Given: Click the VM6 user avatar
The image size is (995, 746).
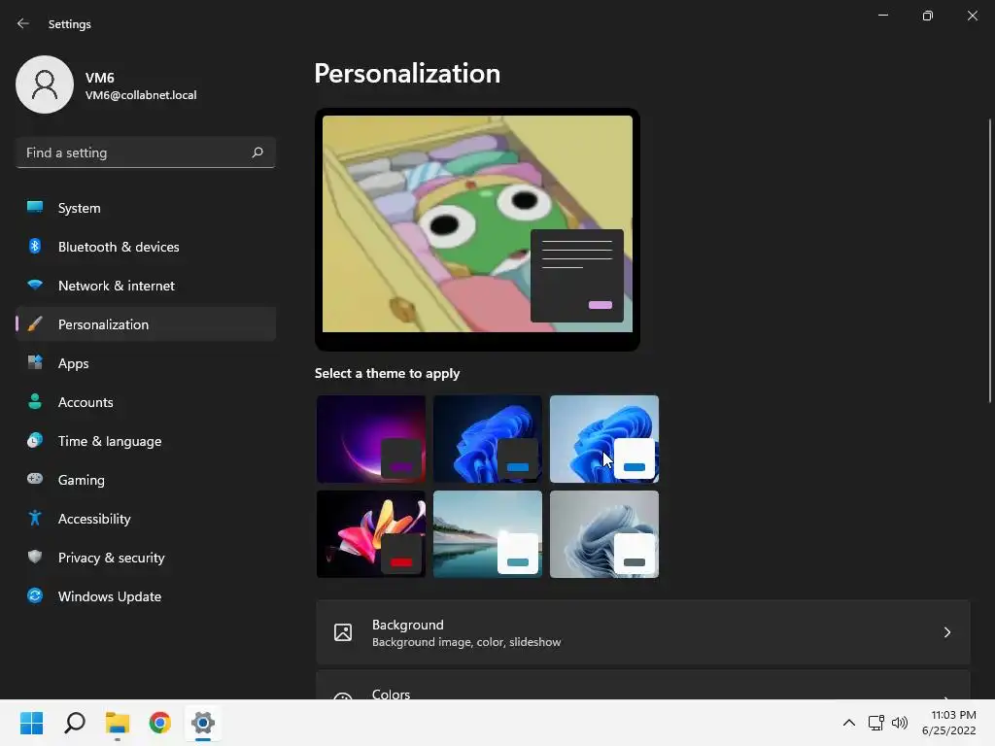Looking at the screenshot, I should pyautogui.click(x=45, y=85).
